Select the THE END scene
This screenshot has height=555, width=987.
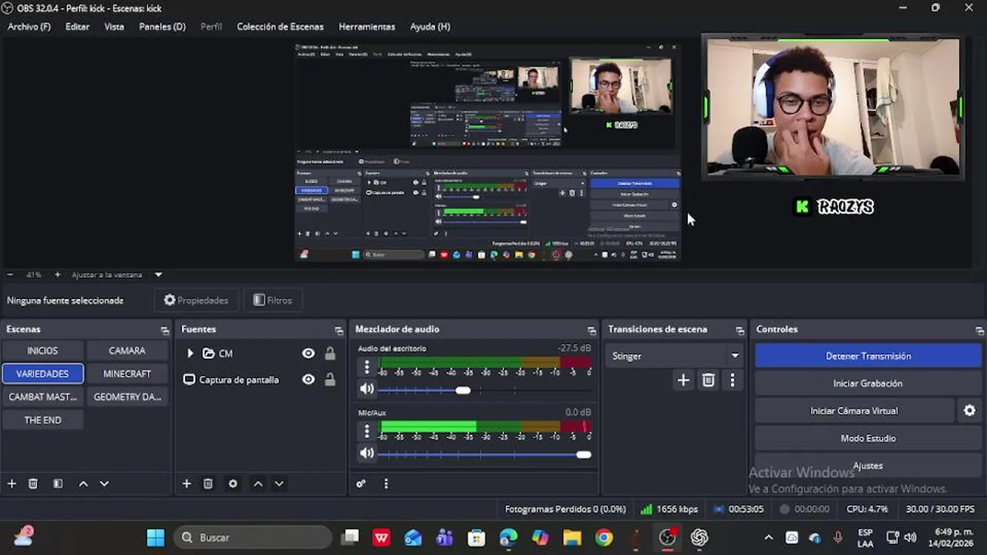42,420
